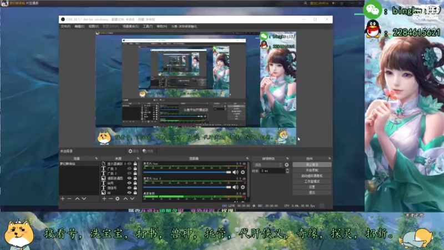Open 工具(T) menu
The height and width of the screenshot is (250, 444).
click(x=148, y=26)
